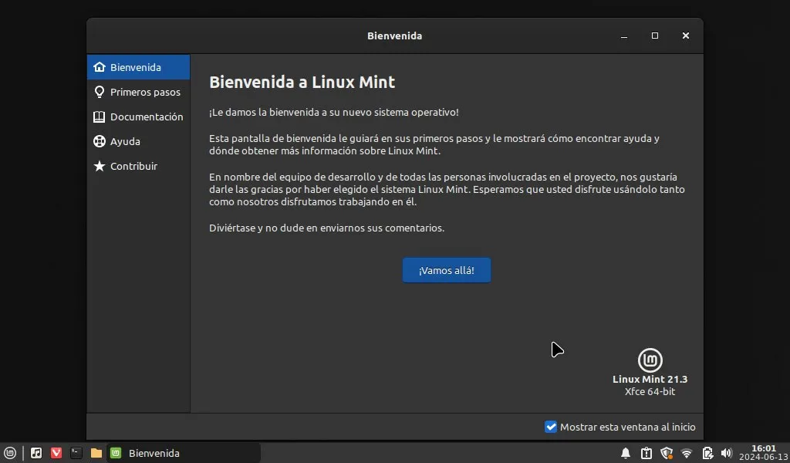Launch the music player from the taskbar
Viewport: 790px width, 463px height.
pyautogui.click(x=36, y=453)
